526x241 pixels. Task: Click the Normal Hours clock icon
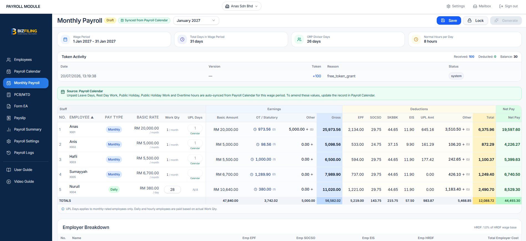416,39
